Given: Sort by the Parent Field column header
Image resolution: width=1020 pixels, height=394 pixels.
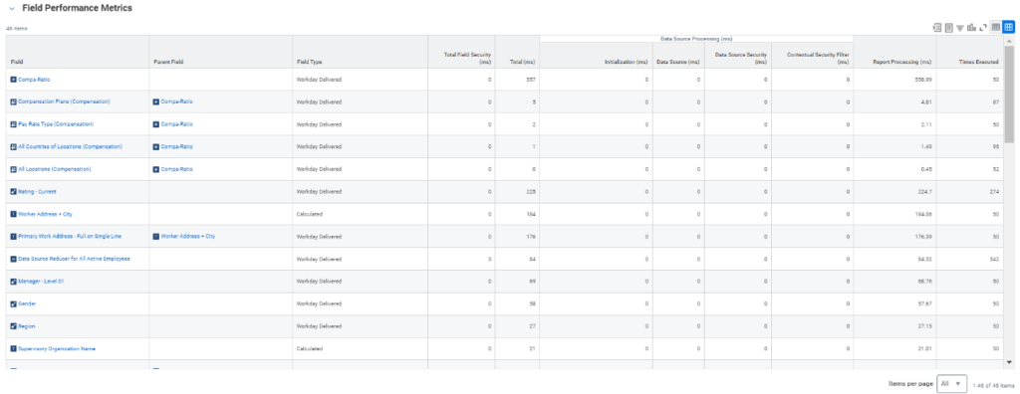Looking at the screenshot, I should pyautogui.click(x=167, y=63).
